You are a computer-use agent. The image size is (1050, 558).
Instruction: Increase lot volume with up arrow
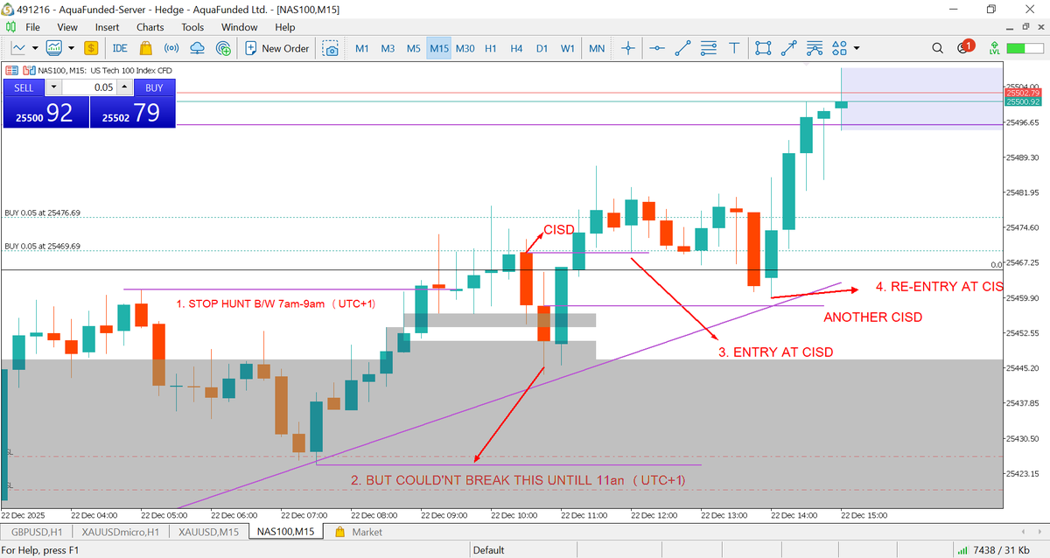(x=124, y=87)
